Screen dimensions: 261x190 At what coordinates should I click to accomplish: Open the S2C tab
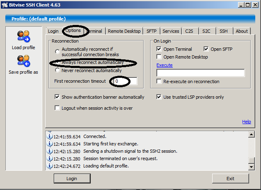206,31
